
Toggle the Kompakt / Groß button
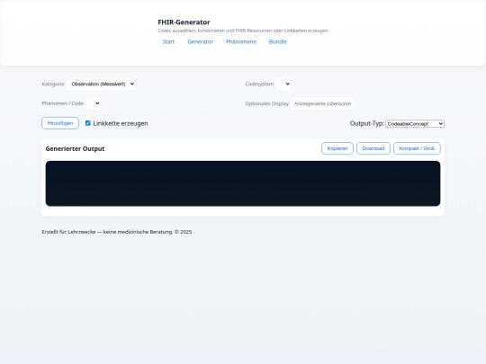click(417, 148)
